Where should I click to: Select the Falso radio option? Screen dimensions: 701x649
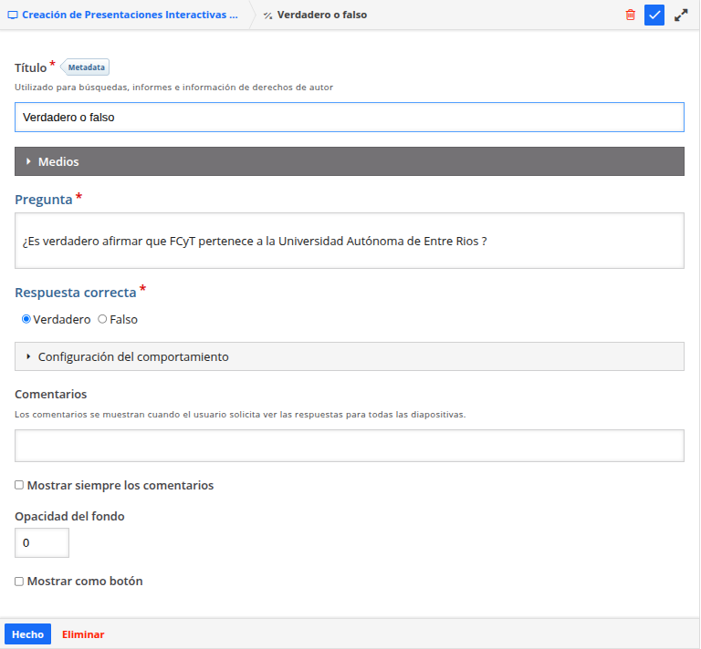[x=102, y=319]
